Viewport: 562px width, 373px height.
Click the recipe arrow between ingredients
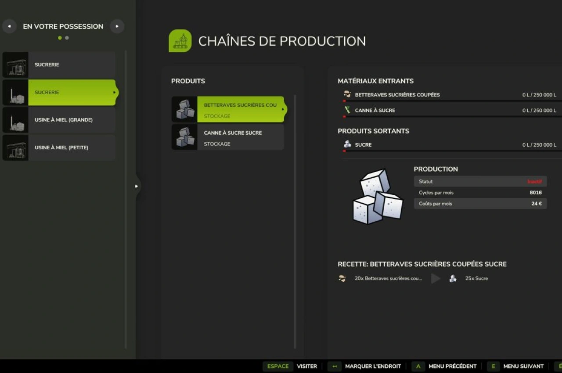[435, 278]
